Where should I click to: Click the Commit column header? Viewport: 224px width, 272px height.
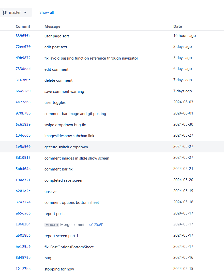point(23,26)
